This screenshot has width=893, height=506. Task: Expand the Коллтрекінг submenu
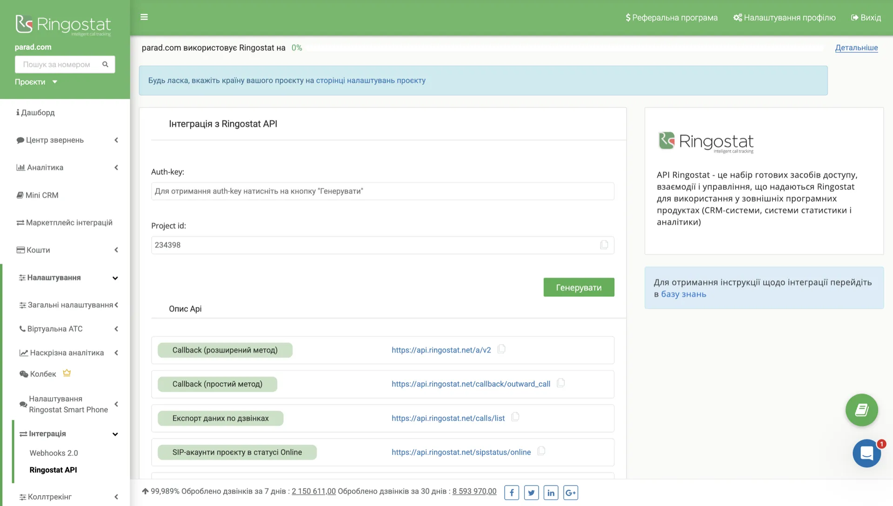pos(68,497)
